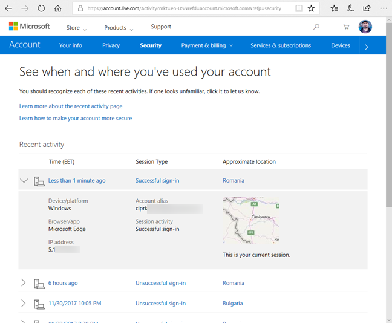This screenshot has width=392, height=323.
Task: Click the 'Windows' device/platform value
Action: 59,208
